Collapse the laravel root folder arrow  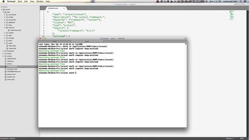pyautogui.click(x=2, y=9)
